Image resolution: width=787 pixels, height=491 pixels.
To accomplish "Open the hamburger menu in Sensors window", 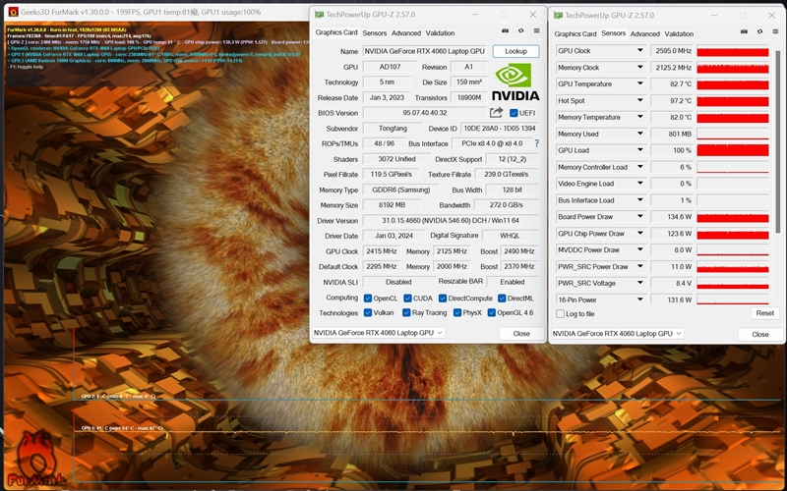I will 775,31.
